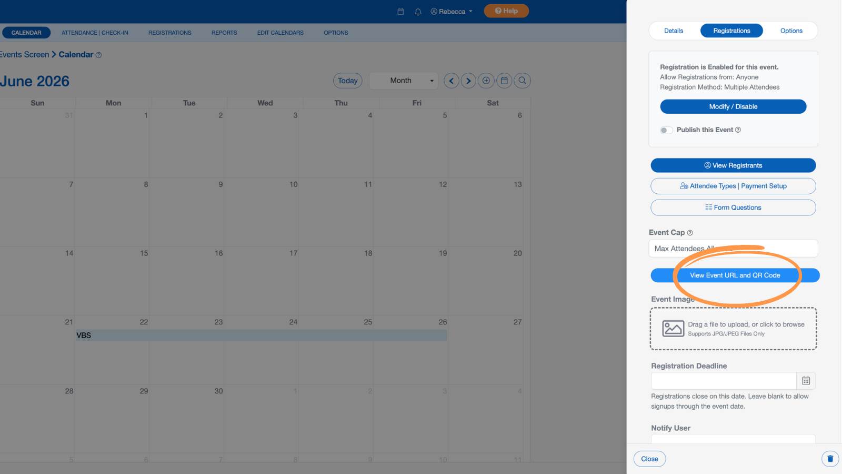Open the ATTENDANCE | CHECK-IN tab

point(95,33)
